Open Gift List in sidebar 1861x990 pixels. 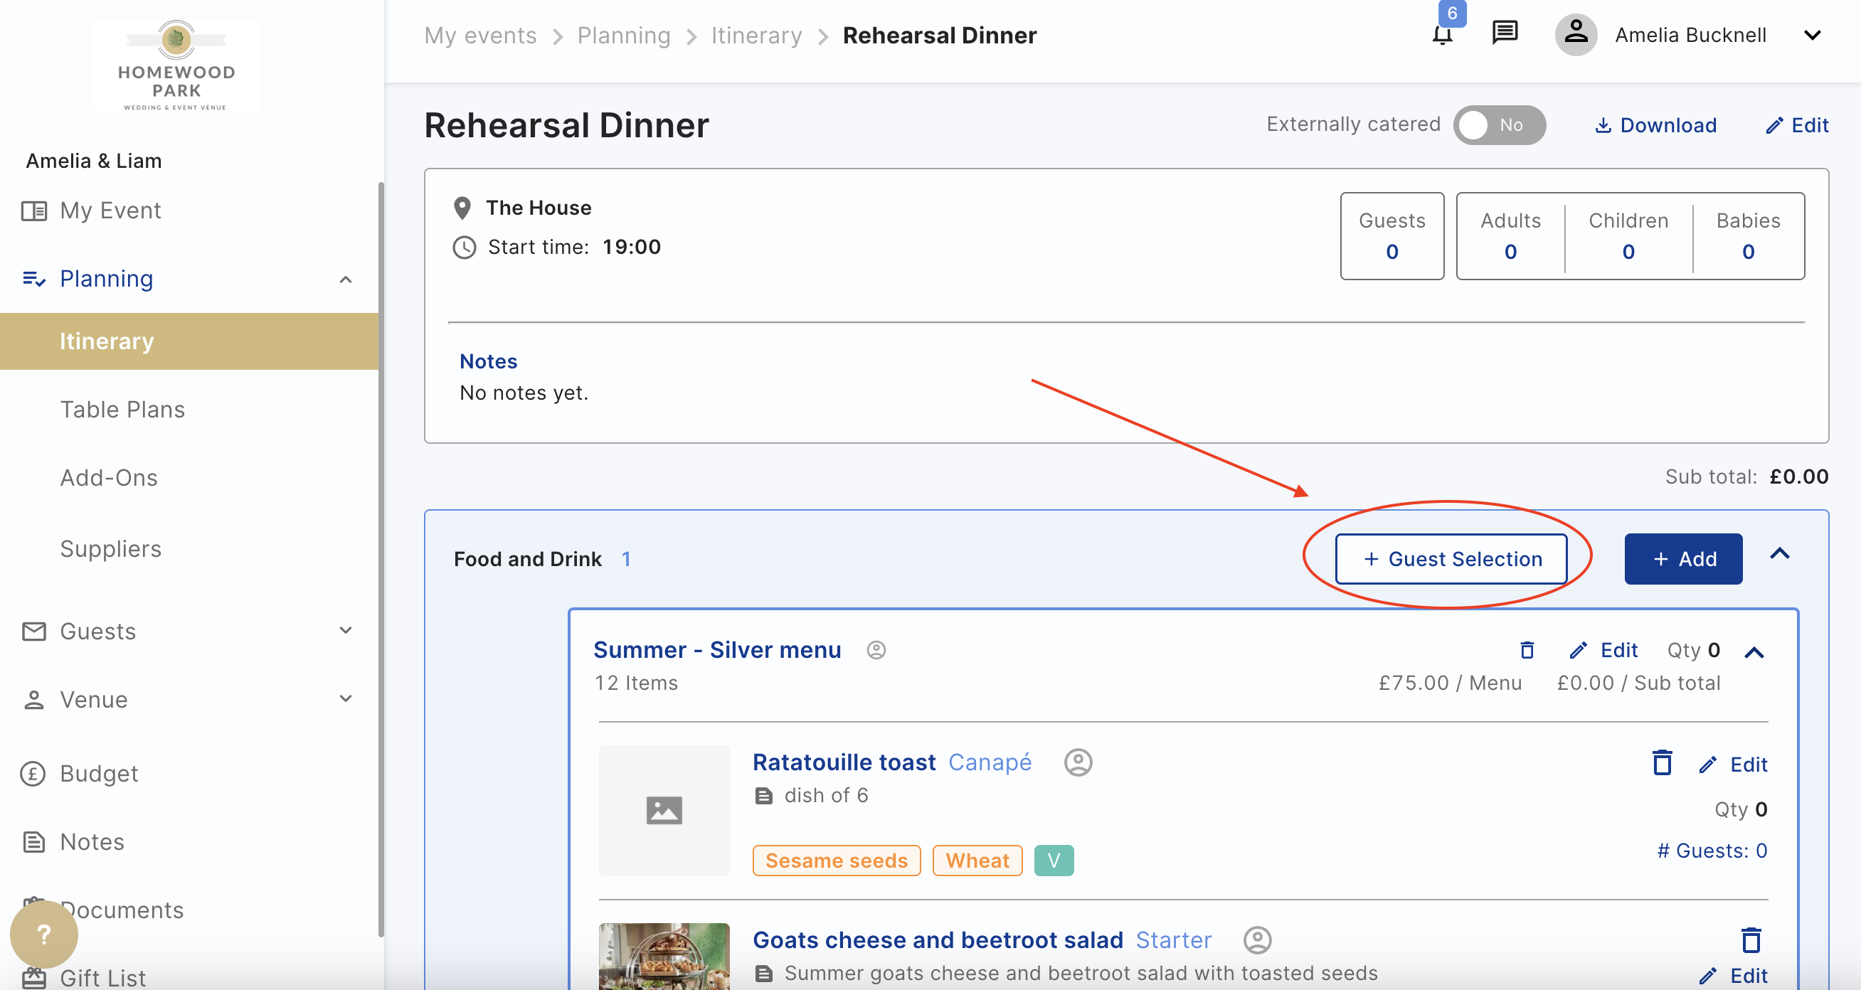(x=102, y=978)
